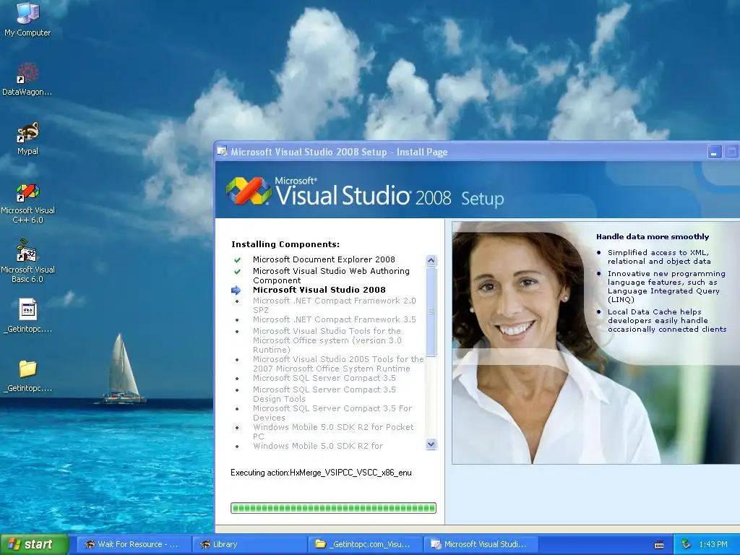Click Innovative new programming language features bullet
The width and height of the screenshot is (740, 555).
(x=666, y=286)
